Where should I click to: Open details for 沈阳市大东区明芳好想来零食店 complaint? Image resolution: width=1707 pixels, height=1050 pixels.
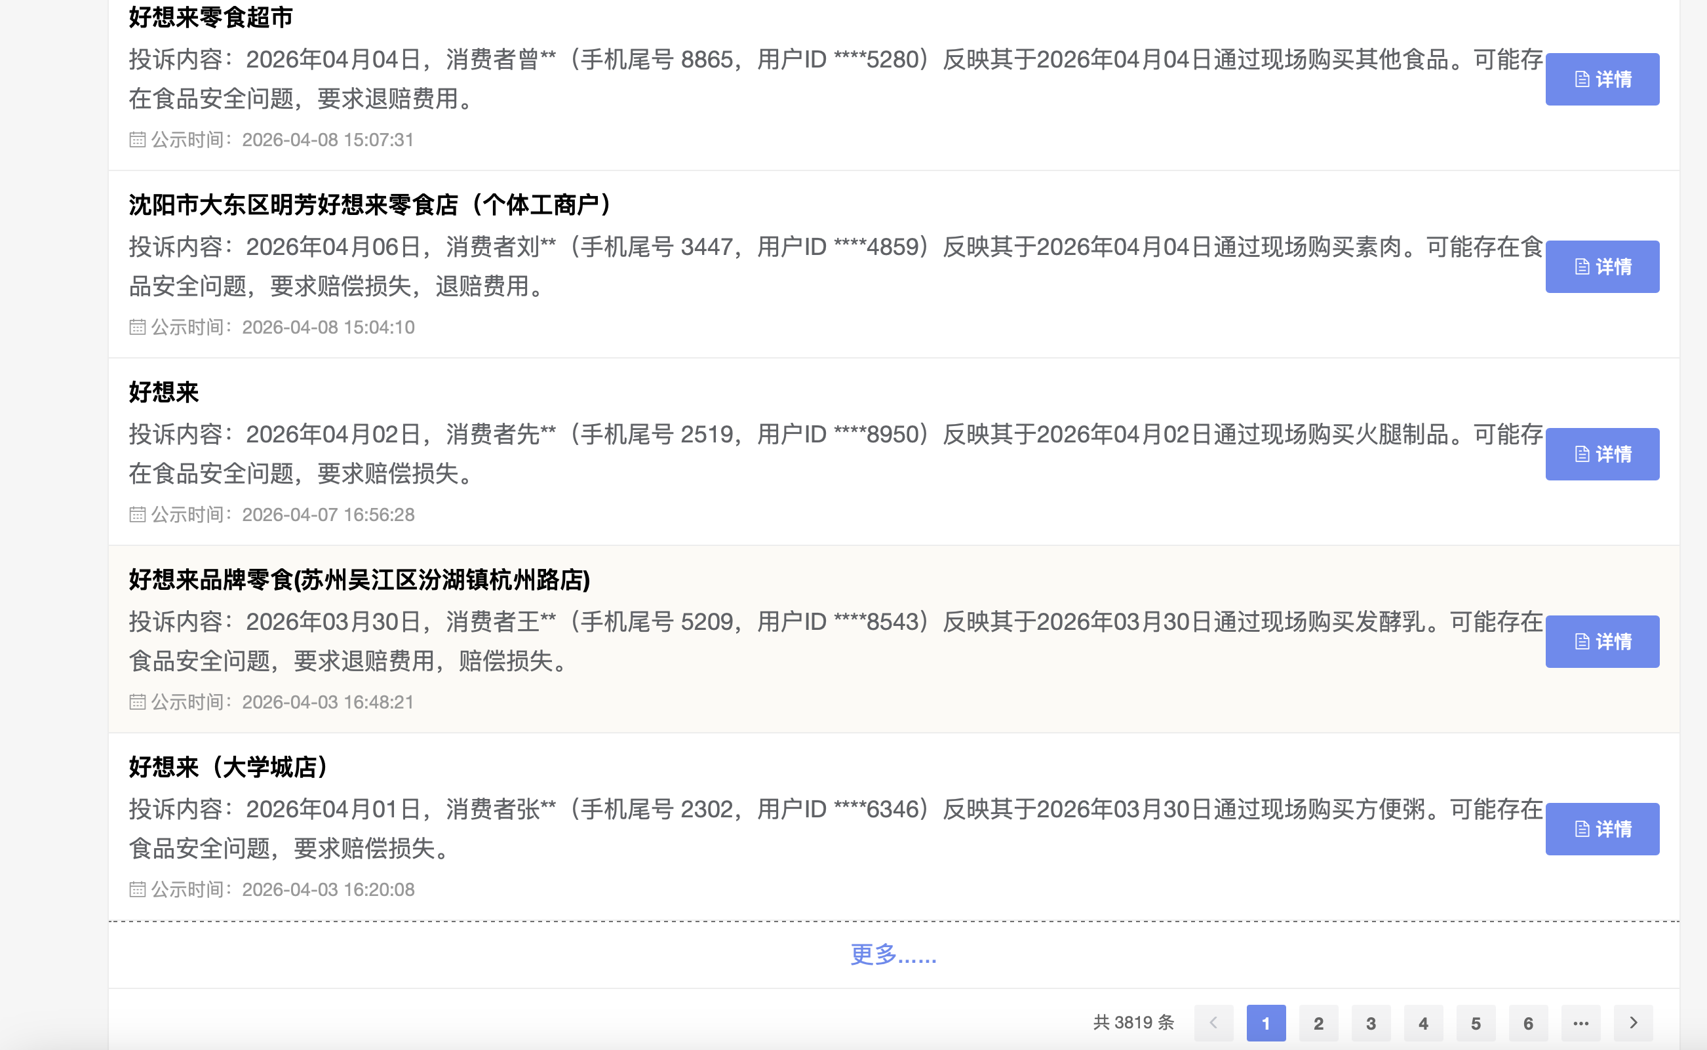click(x=1601, y=267)
